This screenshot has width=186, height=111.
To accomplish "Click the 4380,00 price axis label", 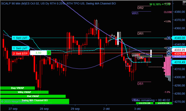I will coord(179,12).
